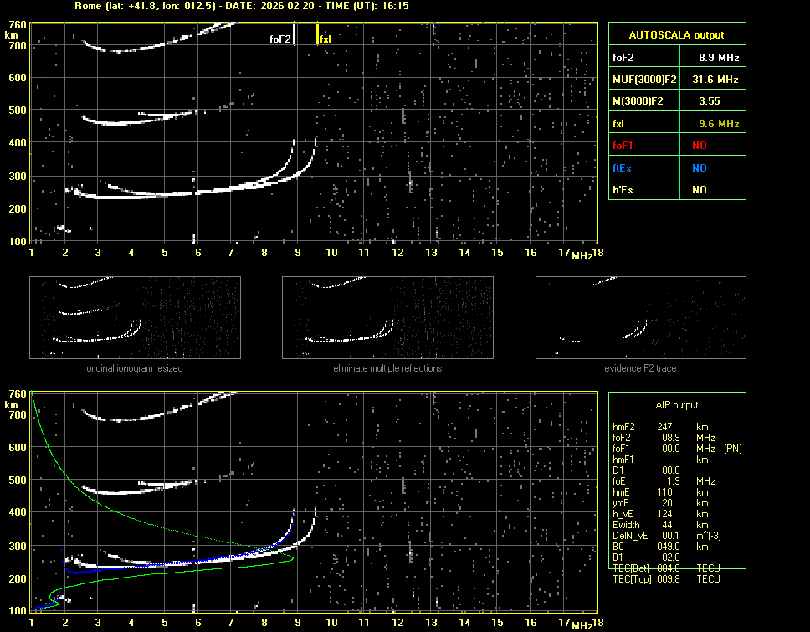
Task: Click the red foF1 label
Action: pyautogui.click(x=624, y=146)
